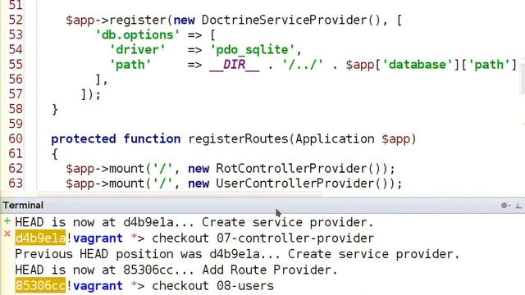This screenshot has width=525, height=295.
Task: Click the editor horizontal scrollbar
Action: point(179,193)
